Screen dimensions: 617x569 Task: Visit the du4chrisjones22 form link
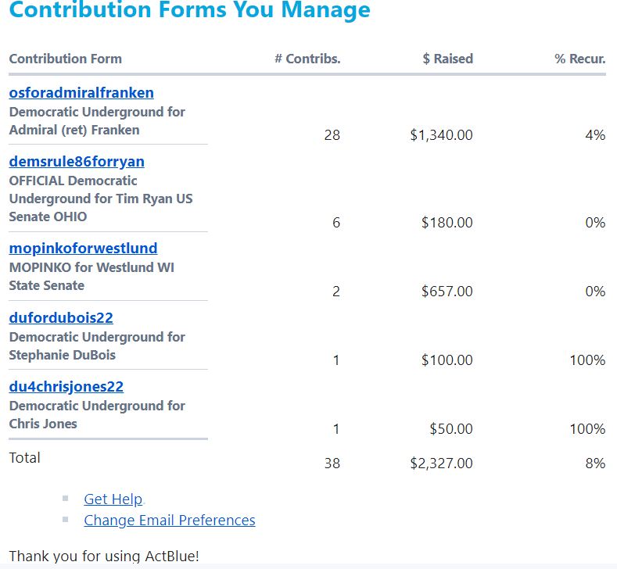[x=66, y=387]
